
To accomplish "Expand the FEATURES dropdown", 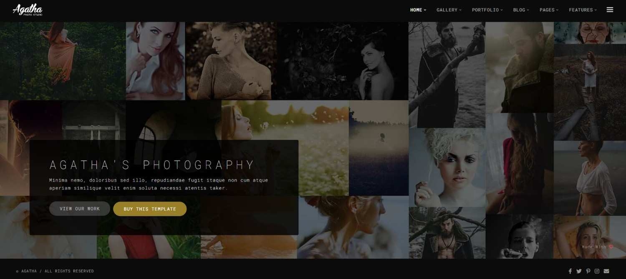I will (x=581, y=10).
